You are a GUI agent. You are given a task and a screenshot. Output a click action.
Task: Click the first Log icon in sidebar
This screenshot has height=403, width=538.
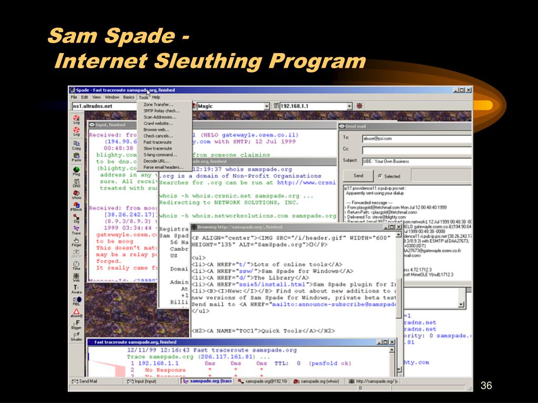76,119
